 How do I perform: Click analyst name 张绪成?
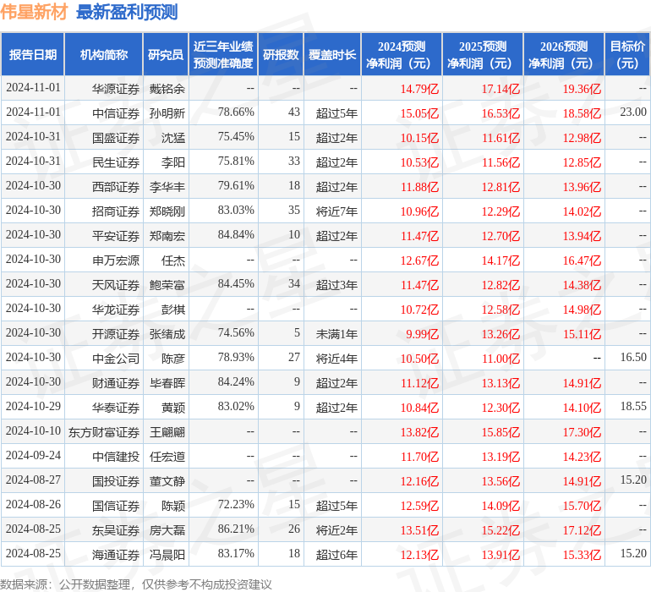tap(167, 334)
